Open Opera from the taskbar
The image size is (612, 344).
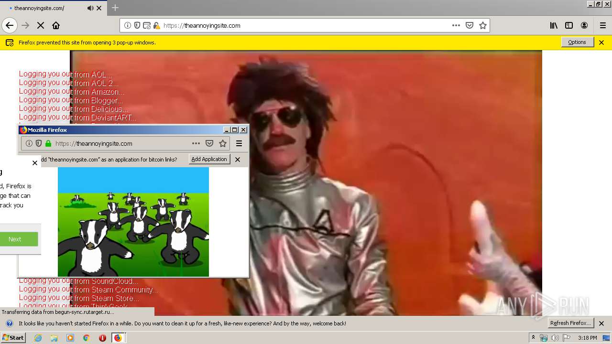pos(102,338)
